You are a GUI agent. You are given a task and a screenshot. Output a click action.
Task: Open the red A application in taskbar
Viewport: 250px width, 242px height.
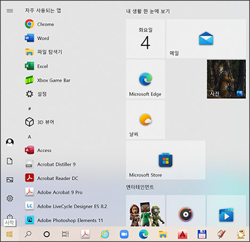click(x=182, y=234)
